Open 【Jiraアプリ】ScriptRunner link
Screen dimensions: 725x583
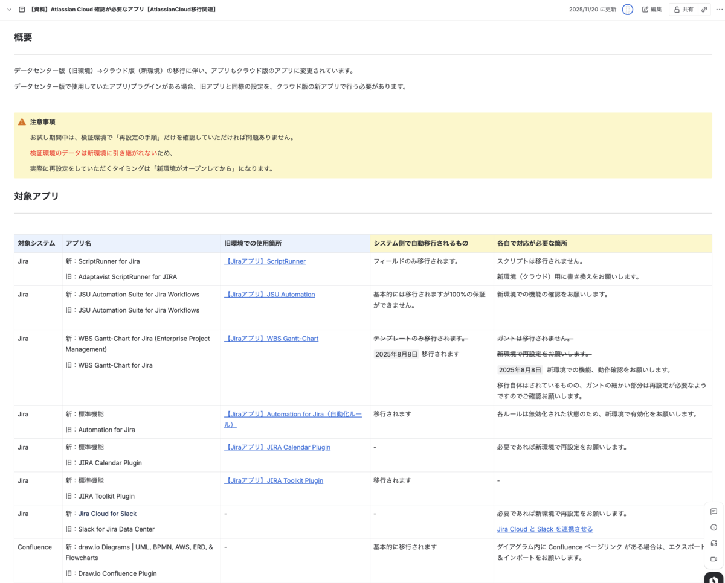[x=265, y=261]
